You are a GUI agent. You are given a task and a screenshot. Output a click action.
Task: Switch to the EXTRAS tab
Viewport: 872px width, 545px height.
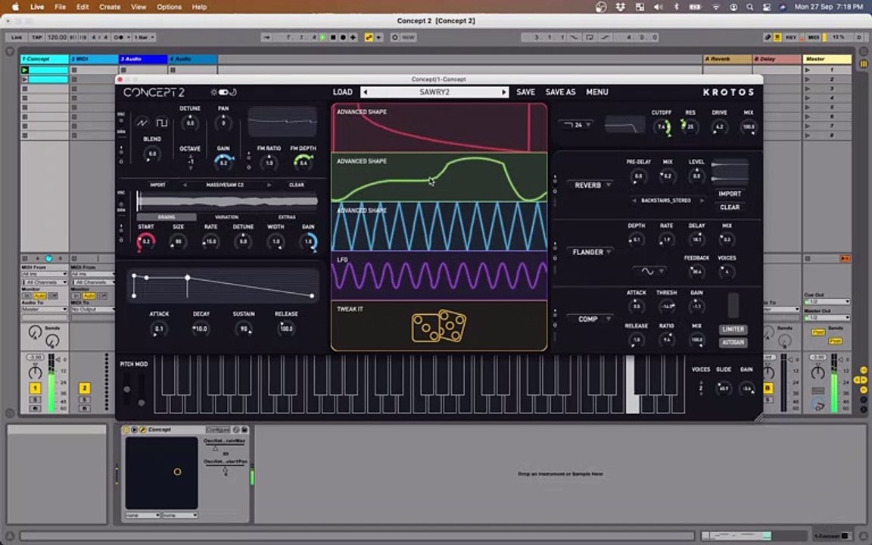(287, 217)
